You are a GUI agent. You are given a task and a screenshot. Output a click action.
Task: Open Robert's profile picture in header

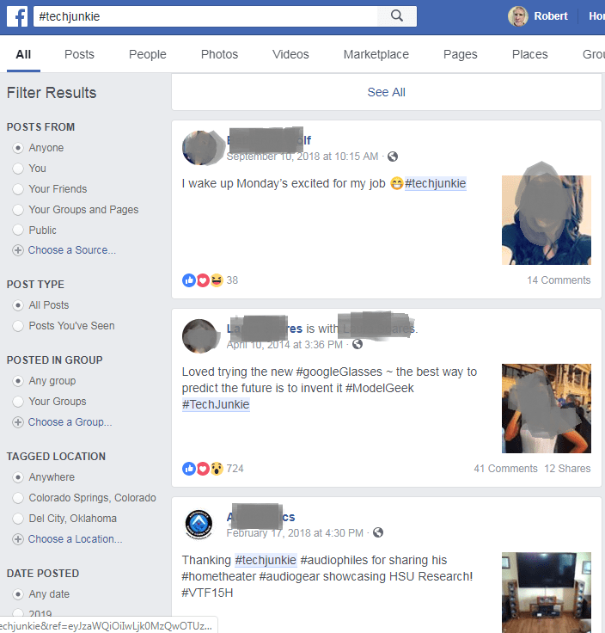(518, 16)
